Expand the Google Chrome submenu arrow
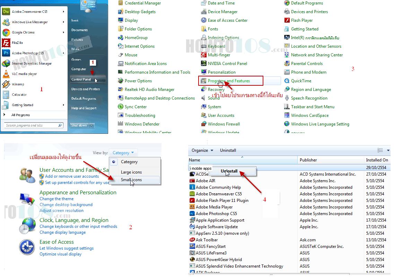Viewport: 402px width, 279px height. pos(63,32)
